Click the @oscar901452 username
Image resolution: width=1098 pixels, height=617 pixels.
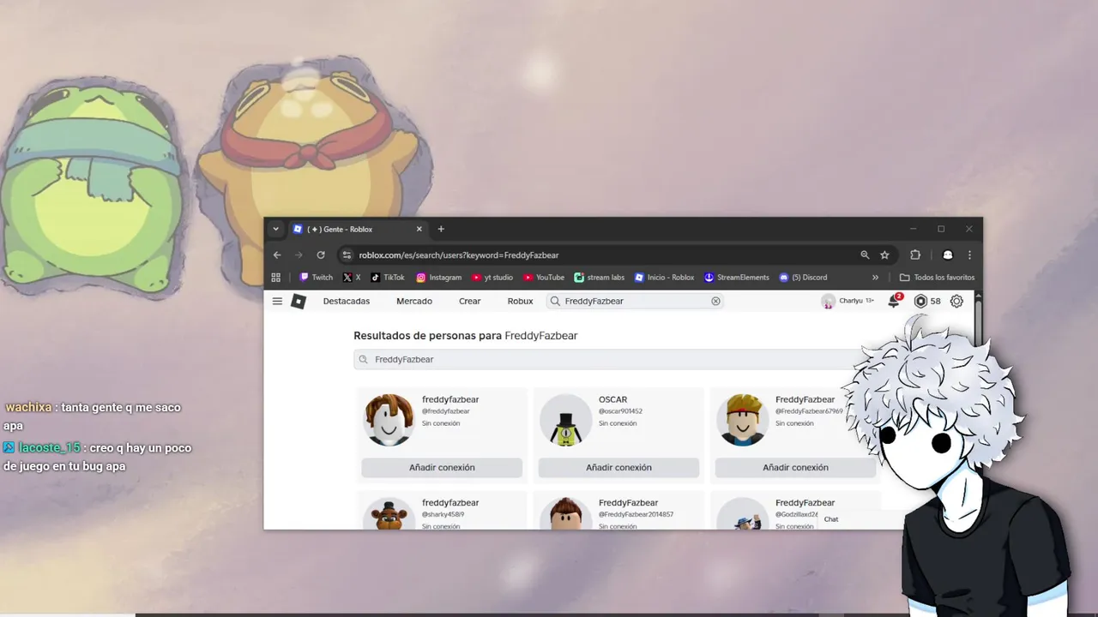pos(620,411)
